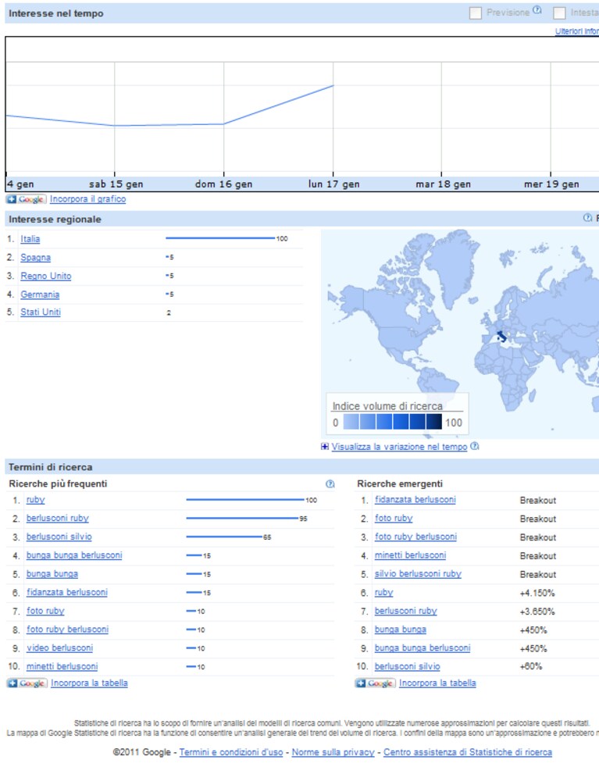Click Italia's 100 interest bar

[x=220, y=238]
